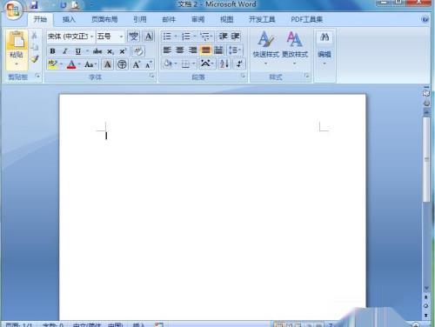This screenshot has width=435, height=327.
Task: Select the bullet list icon
Action: 167,37
